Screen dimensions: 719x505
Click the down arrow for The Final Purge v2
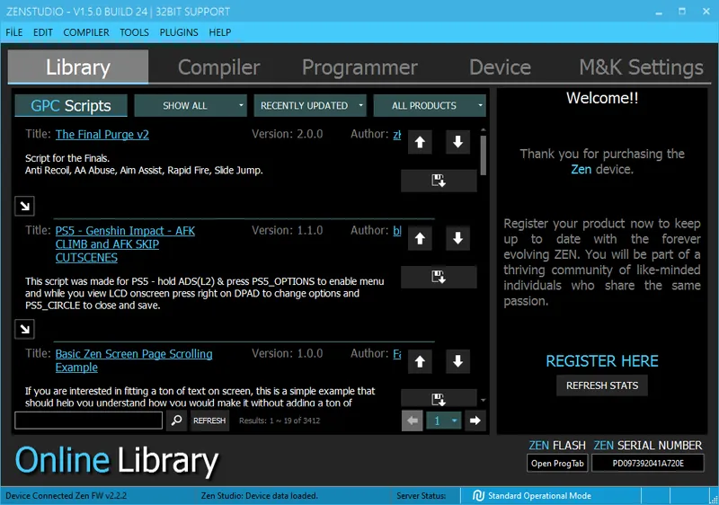click(x=457, y=142)
